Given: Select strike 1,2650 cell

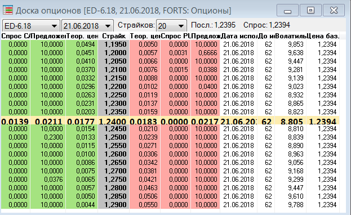Looking at the screenshot, I should pos(113,163).
